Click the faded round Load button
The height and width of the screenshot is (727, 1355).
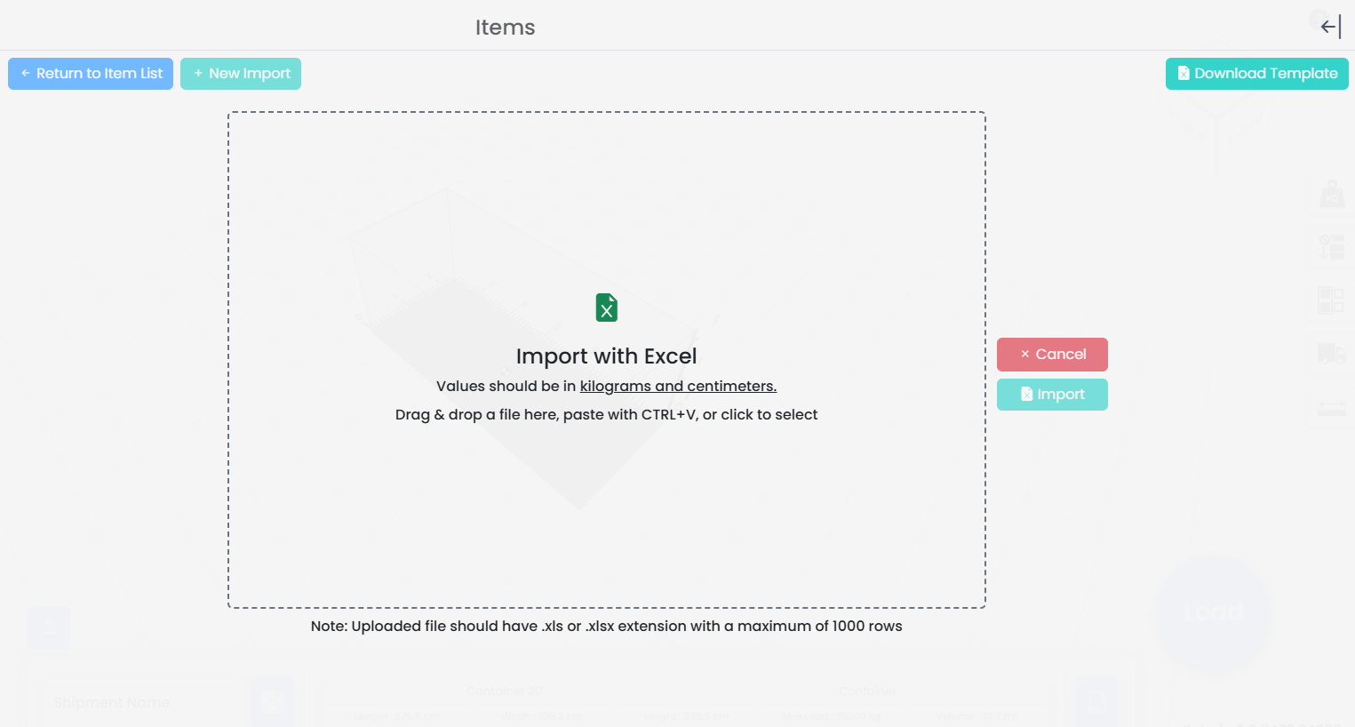point(1213,612)
